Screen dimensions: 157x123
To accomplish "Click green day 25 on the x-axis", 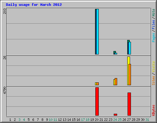I will point(120,120).
